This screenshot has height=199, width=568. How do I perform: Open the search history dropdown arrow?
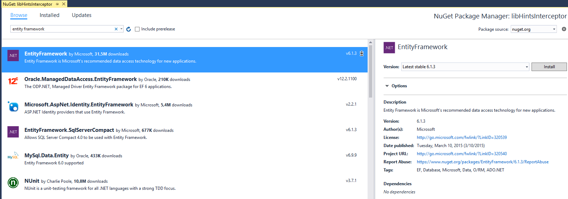[x=121, y=29]
